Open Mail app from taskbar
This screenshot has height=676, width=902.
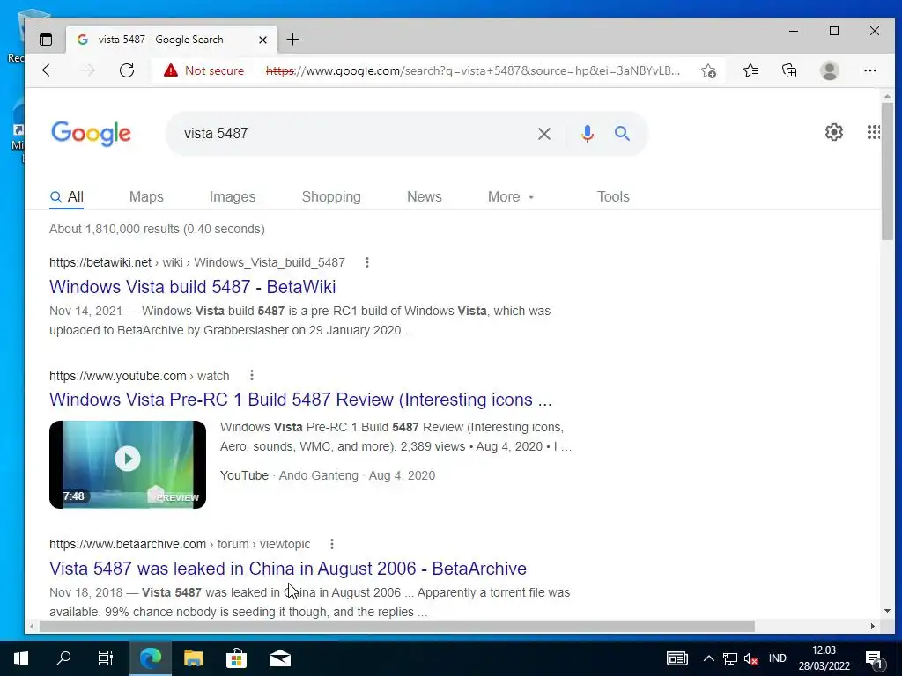click(280, 658)
